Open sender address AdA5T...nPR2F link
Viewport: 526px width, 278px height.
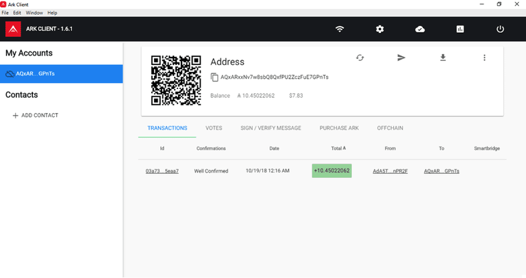(x=390, y=171)
